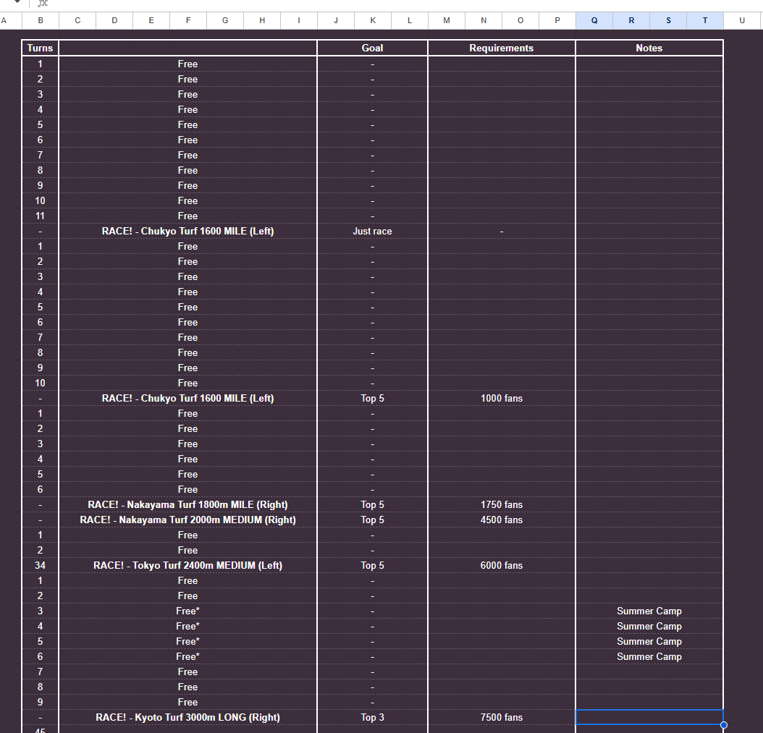Screen dimensions: 763x733
Task: Click the Requirements header cell
Action: click(501, 48)
